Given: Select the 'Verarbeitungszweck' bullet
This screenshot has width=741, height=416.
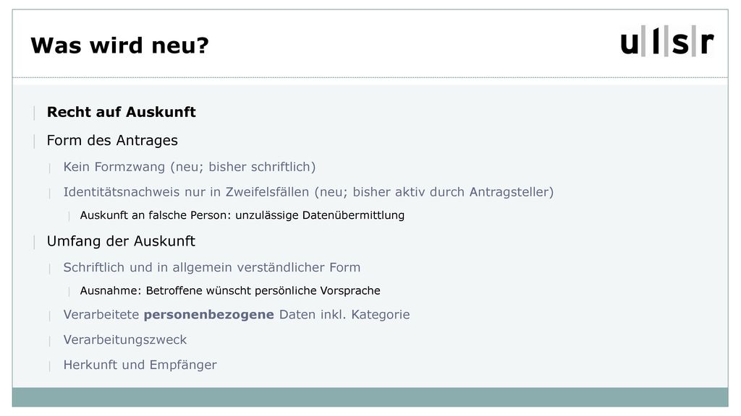Looking at the screenshot, I should point(124,340).
